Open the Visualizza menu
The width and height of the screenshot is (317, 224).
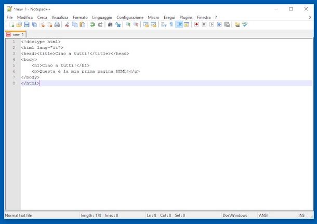click(x=60, y=17)
